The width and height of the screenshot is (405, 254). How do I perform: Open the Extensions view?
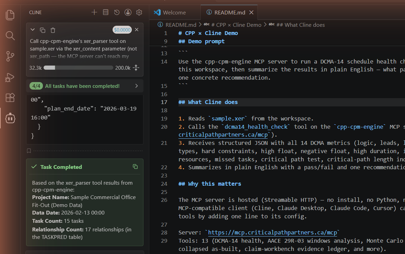click(x=10, y=98)
